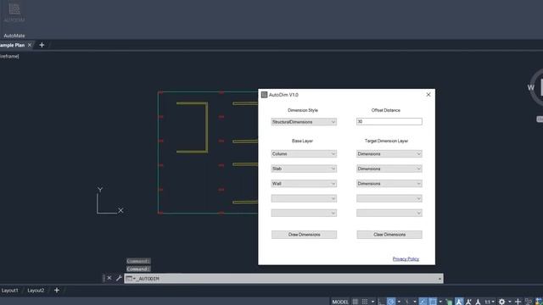Click the W on the view compass
The image size is (543, 305).
[530, 87]
